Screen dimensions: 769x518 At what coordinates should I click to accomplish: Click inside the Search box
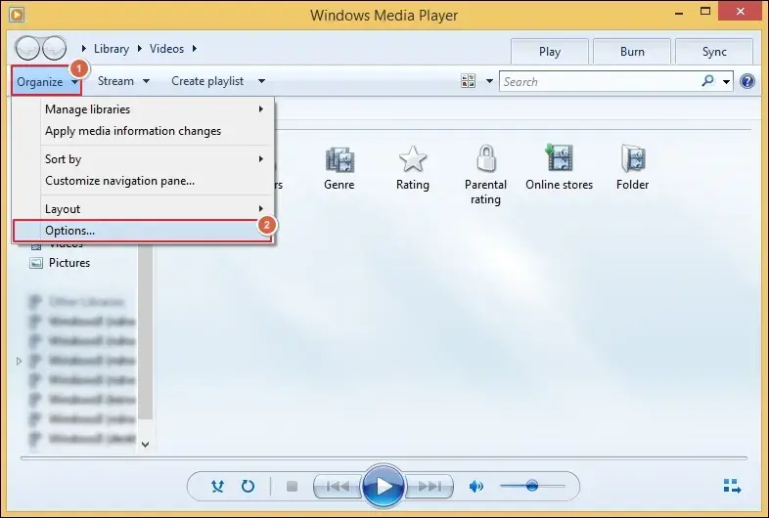coord(600,81)
